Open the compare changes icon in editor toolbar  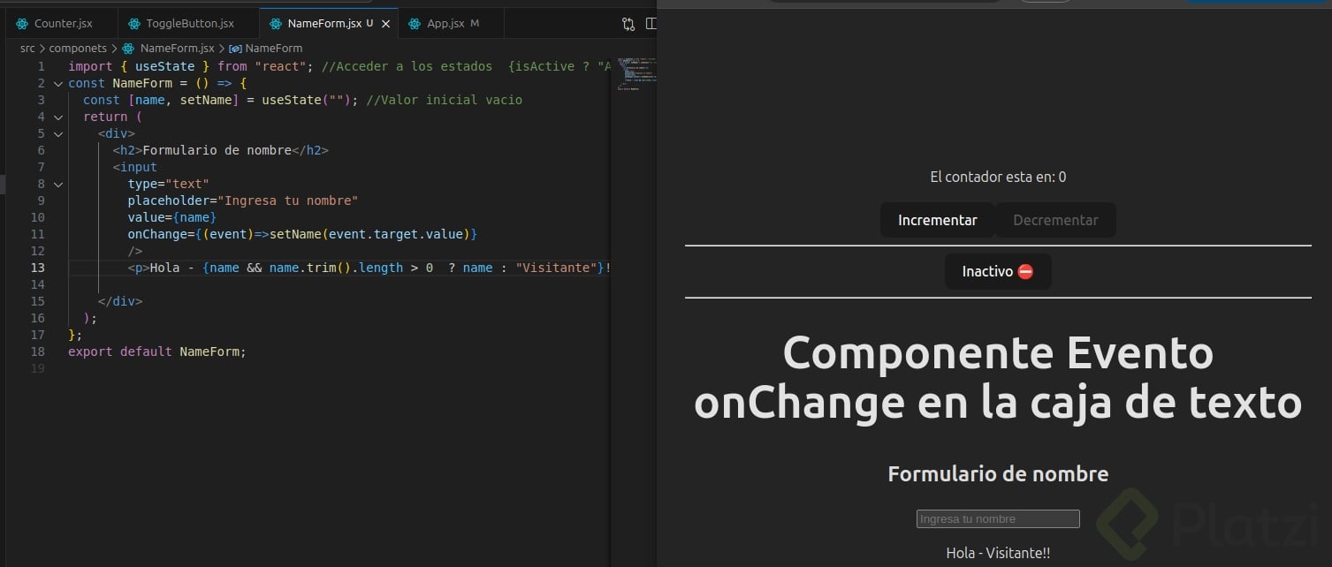pyautogui.click(x=628, y=24)
